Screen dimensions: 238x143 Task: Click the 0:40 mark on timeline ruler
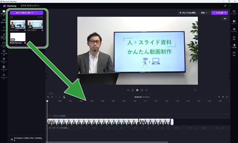pyautogui.click(x=103, y=101)
